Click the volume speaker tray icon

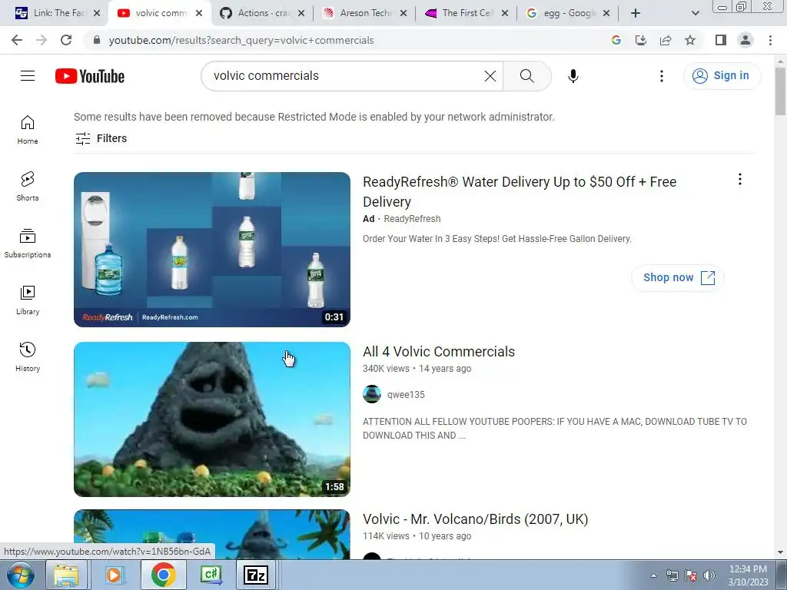tap(709, 575)
